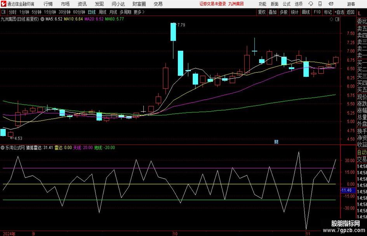Click the MA5: 6.52 indicator value
This screenshot has height=236, width=367.
(54, 19)
